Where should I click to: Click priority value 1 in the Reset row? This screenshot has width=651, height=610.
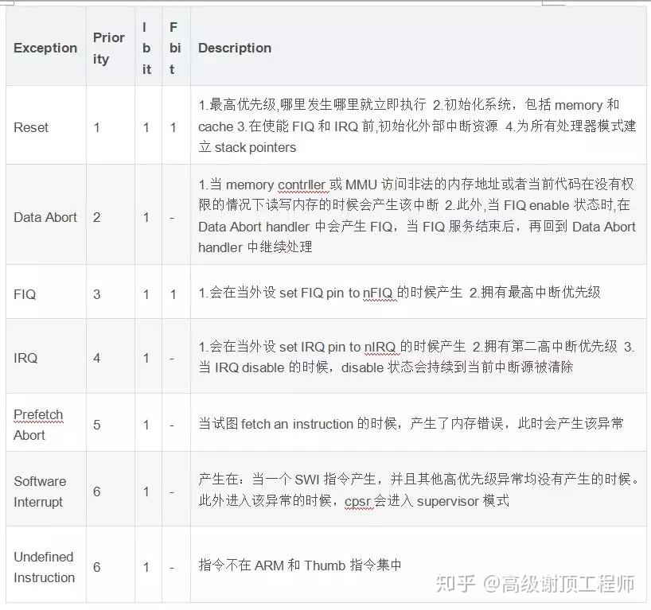pos(96,126)
